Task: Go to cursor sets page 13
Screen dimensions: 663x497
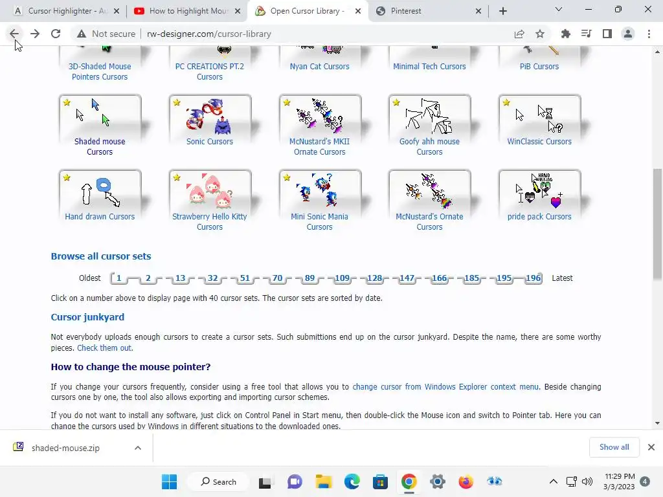Action: (x=180, y=278)
